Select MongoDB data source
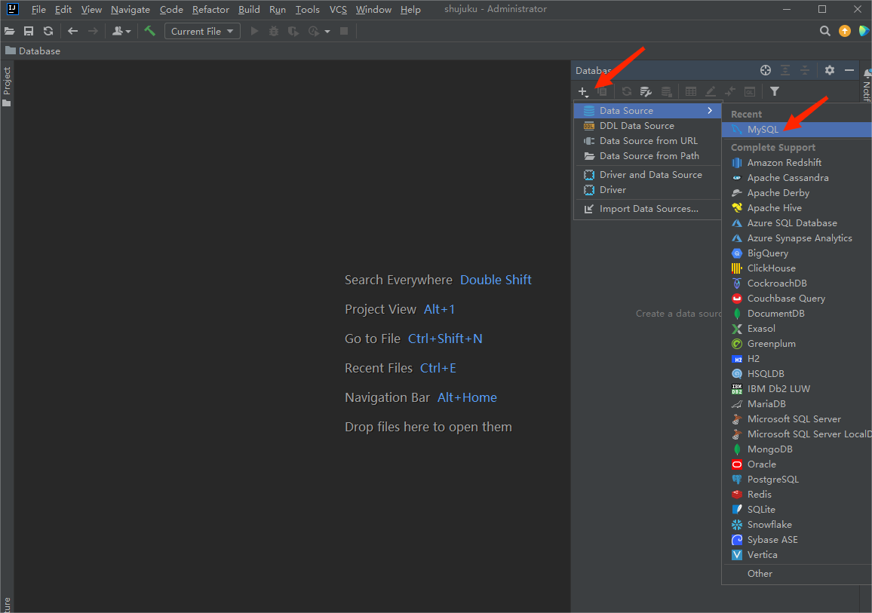The image size is (872, 613). [797, 449]
